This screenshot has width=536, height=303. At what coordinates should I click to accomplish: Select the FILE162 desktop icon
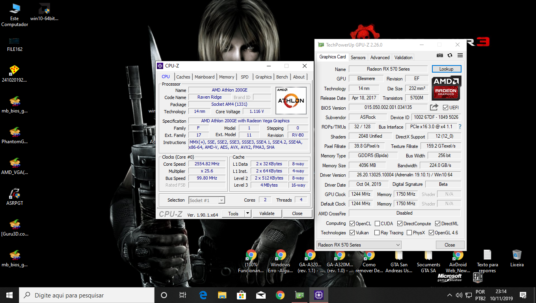tap(15, 43)
